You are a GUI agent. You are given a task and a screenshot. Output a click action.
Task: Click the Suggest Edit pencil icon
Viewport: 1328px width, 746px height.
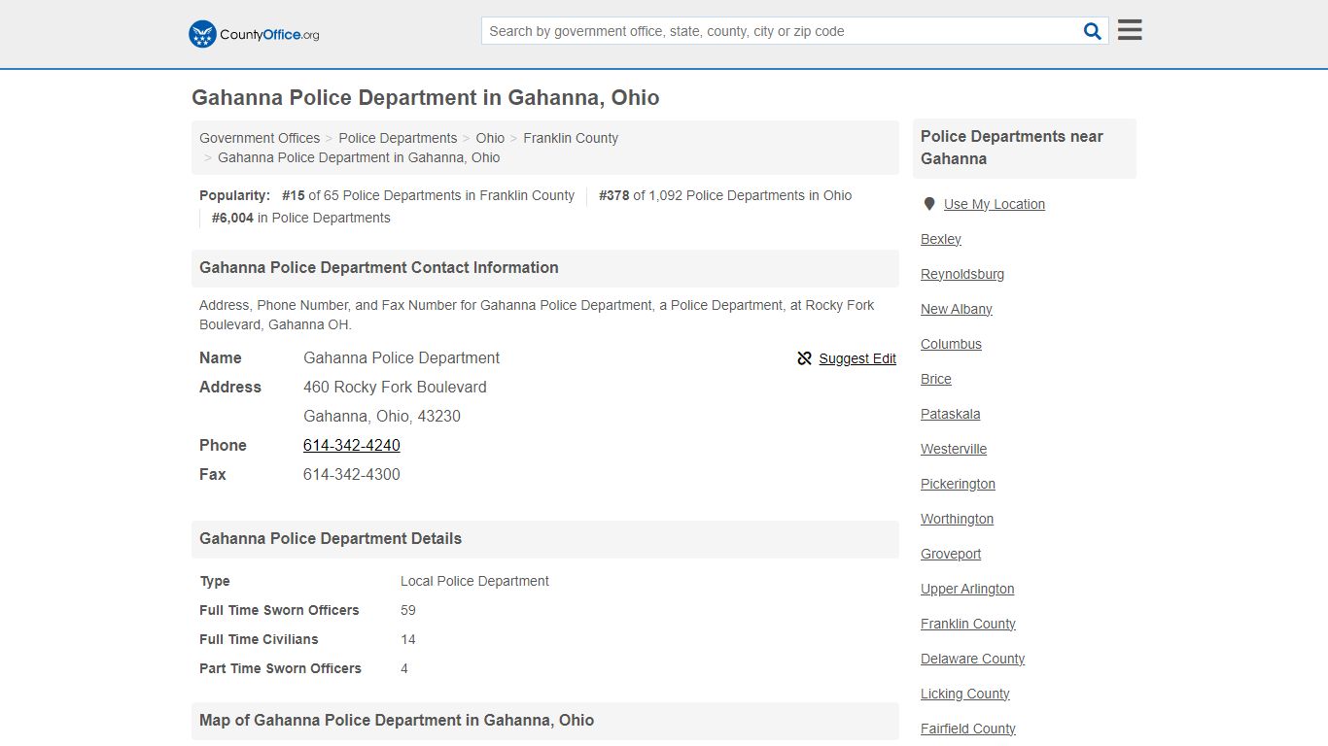[x=804, y=358]
